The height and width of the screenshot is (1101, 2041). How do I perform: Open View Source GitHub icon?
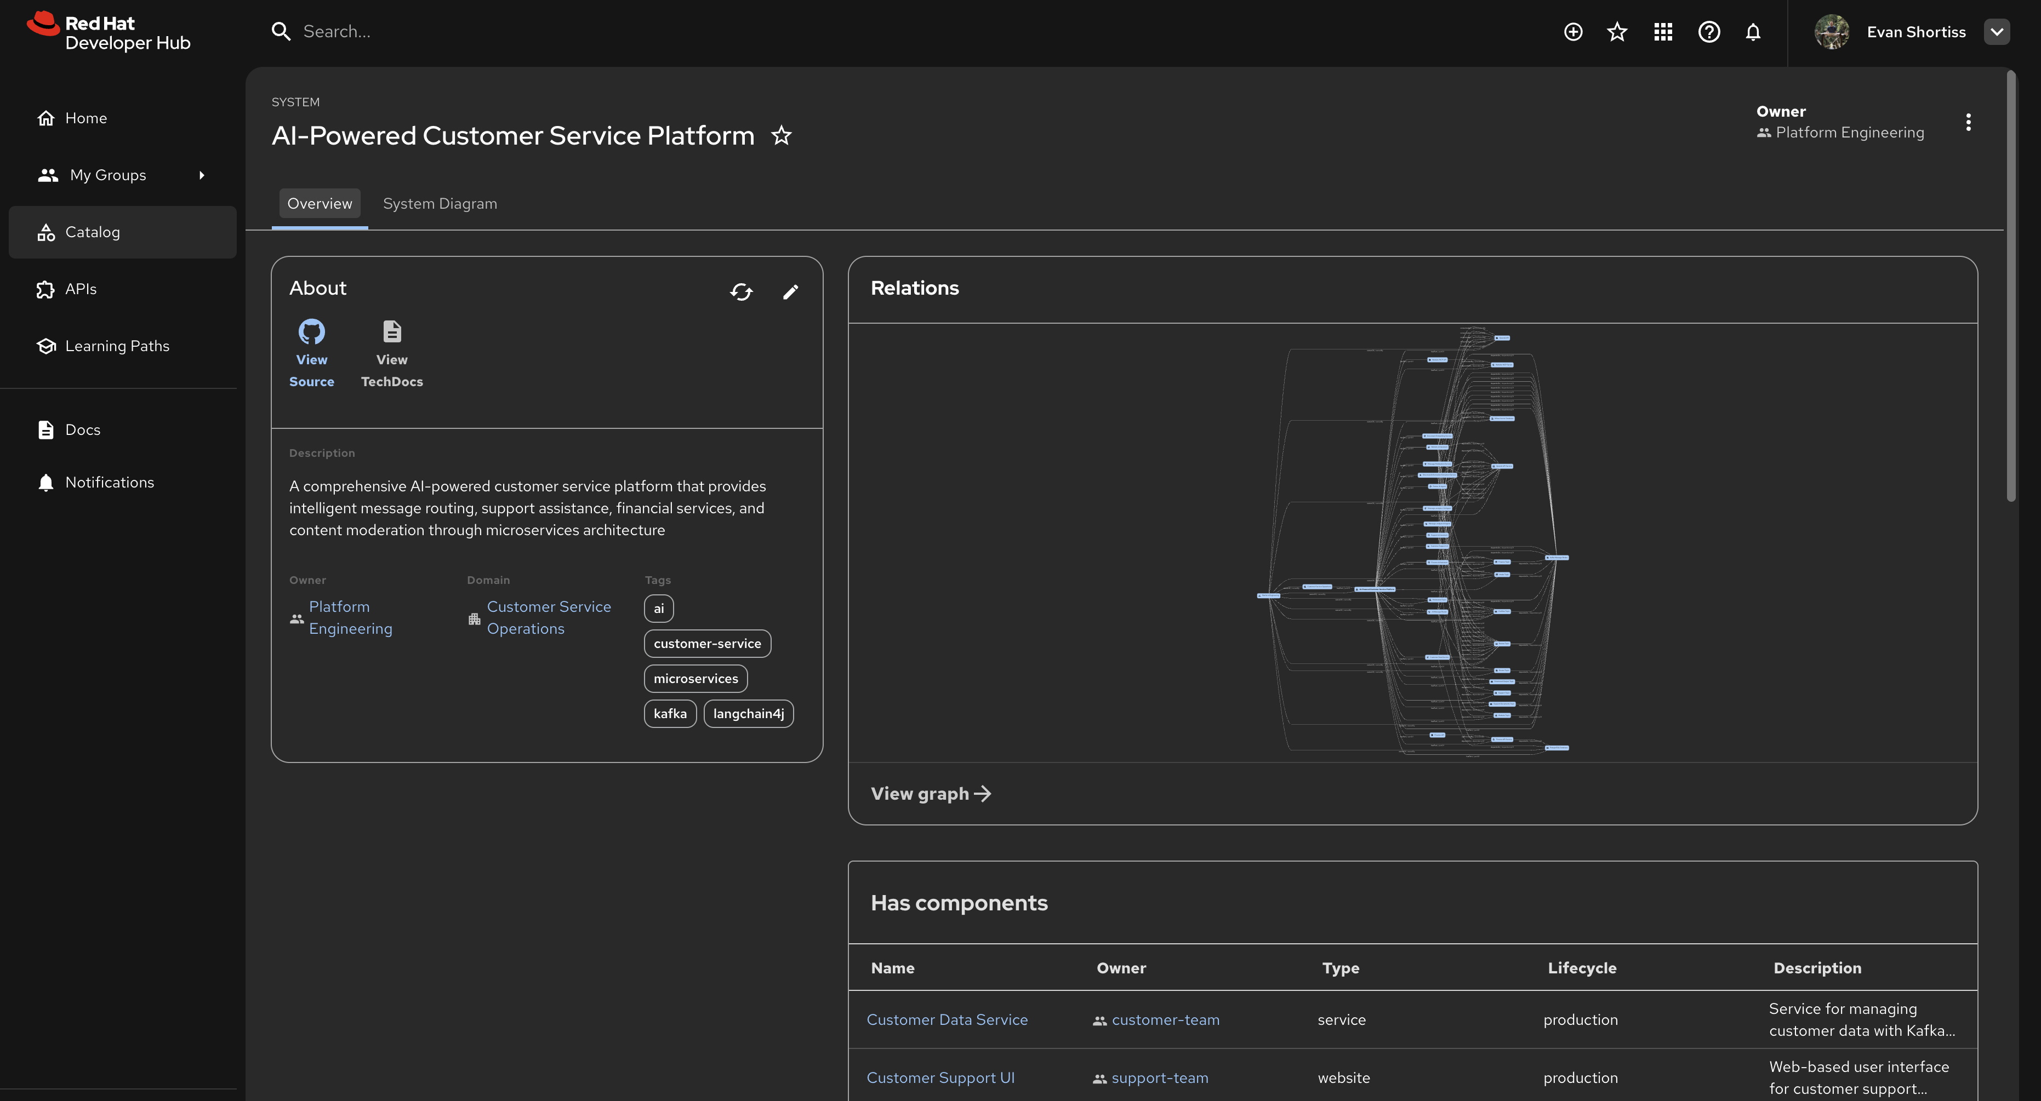click(311, 331)
